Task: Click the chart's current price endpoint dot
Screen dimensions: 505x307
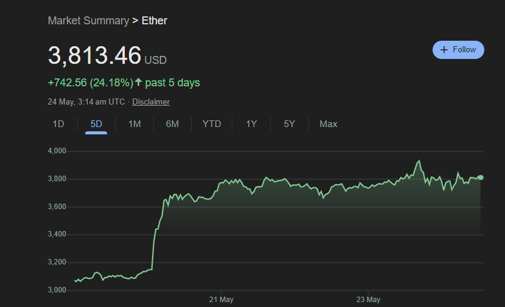Action: pyautogui.click(x=481, y=177)
